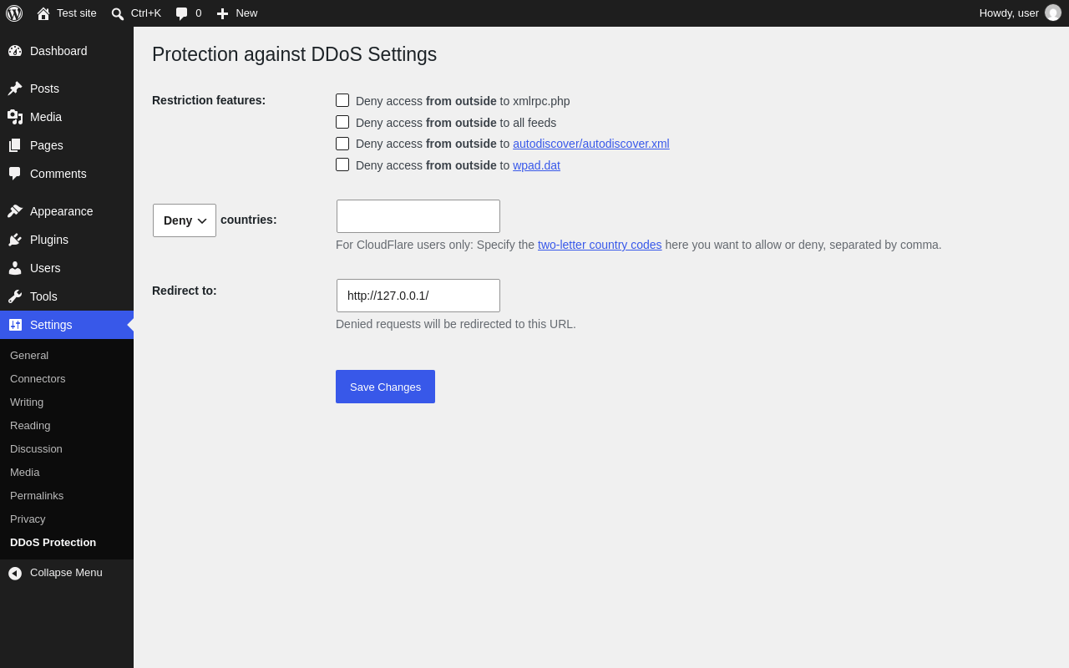
Task: Go to Writing settings
Action: [27, 402]
